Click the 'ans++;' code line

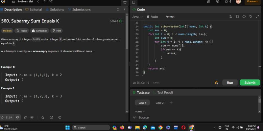click(172, 53)
